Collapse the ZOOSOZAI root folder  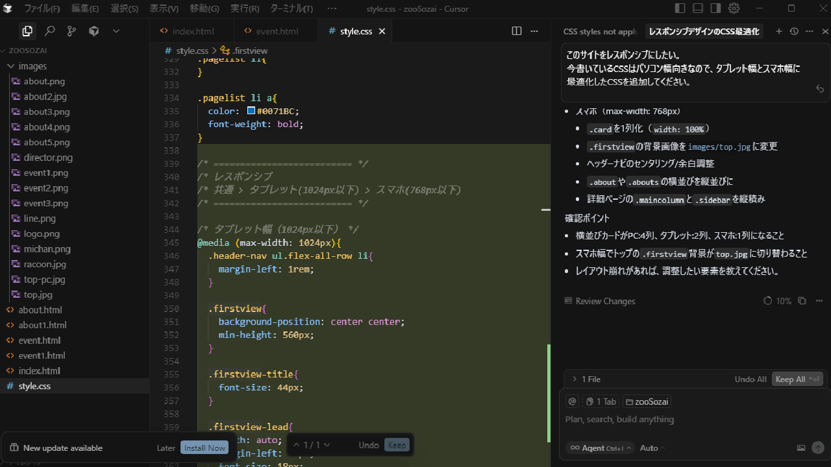coord(28,51)
